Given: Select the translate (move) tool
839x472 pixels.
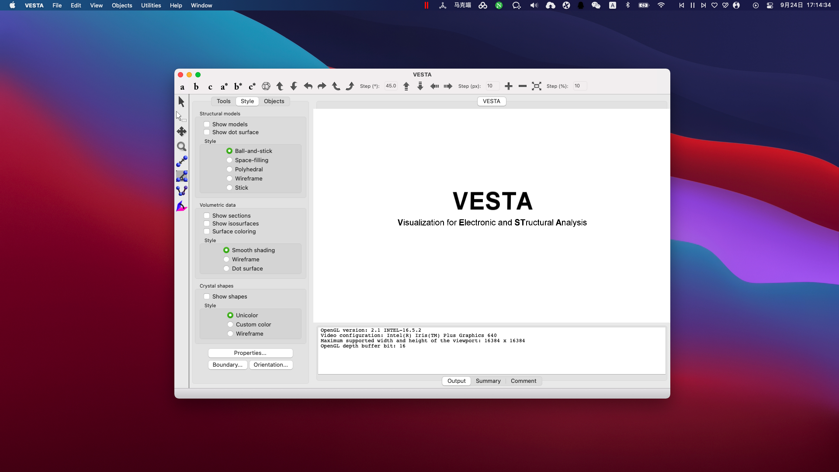Looking at the screenshot, I should point(181,132).
